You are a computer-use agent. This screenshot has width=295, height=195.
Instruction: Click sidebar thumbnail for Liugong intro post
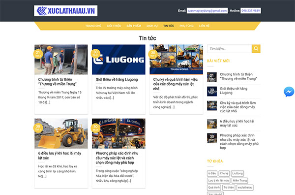212,92
